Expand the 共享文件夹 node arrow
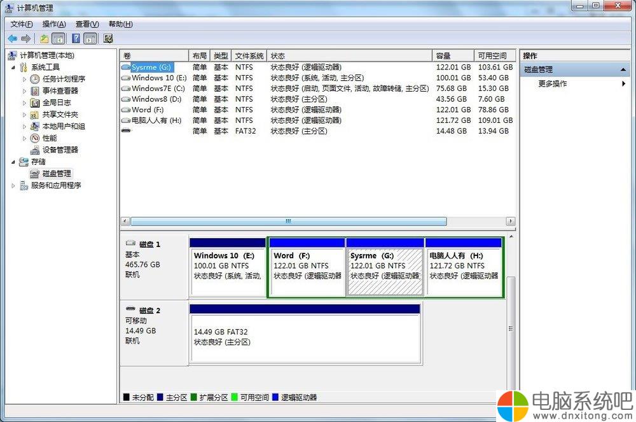Screen dimensions: 636x422 pos(24,115)
